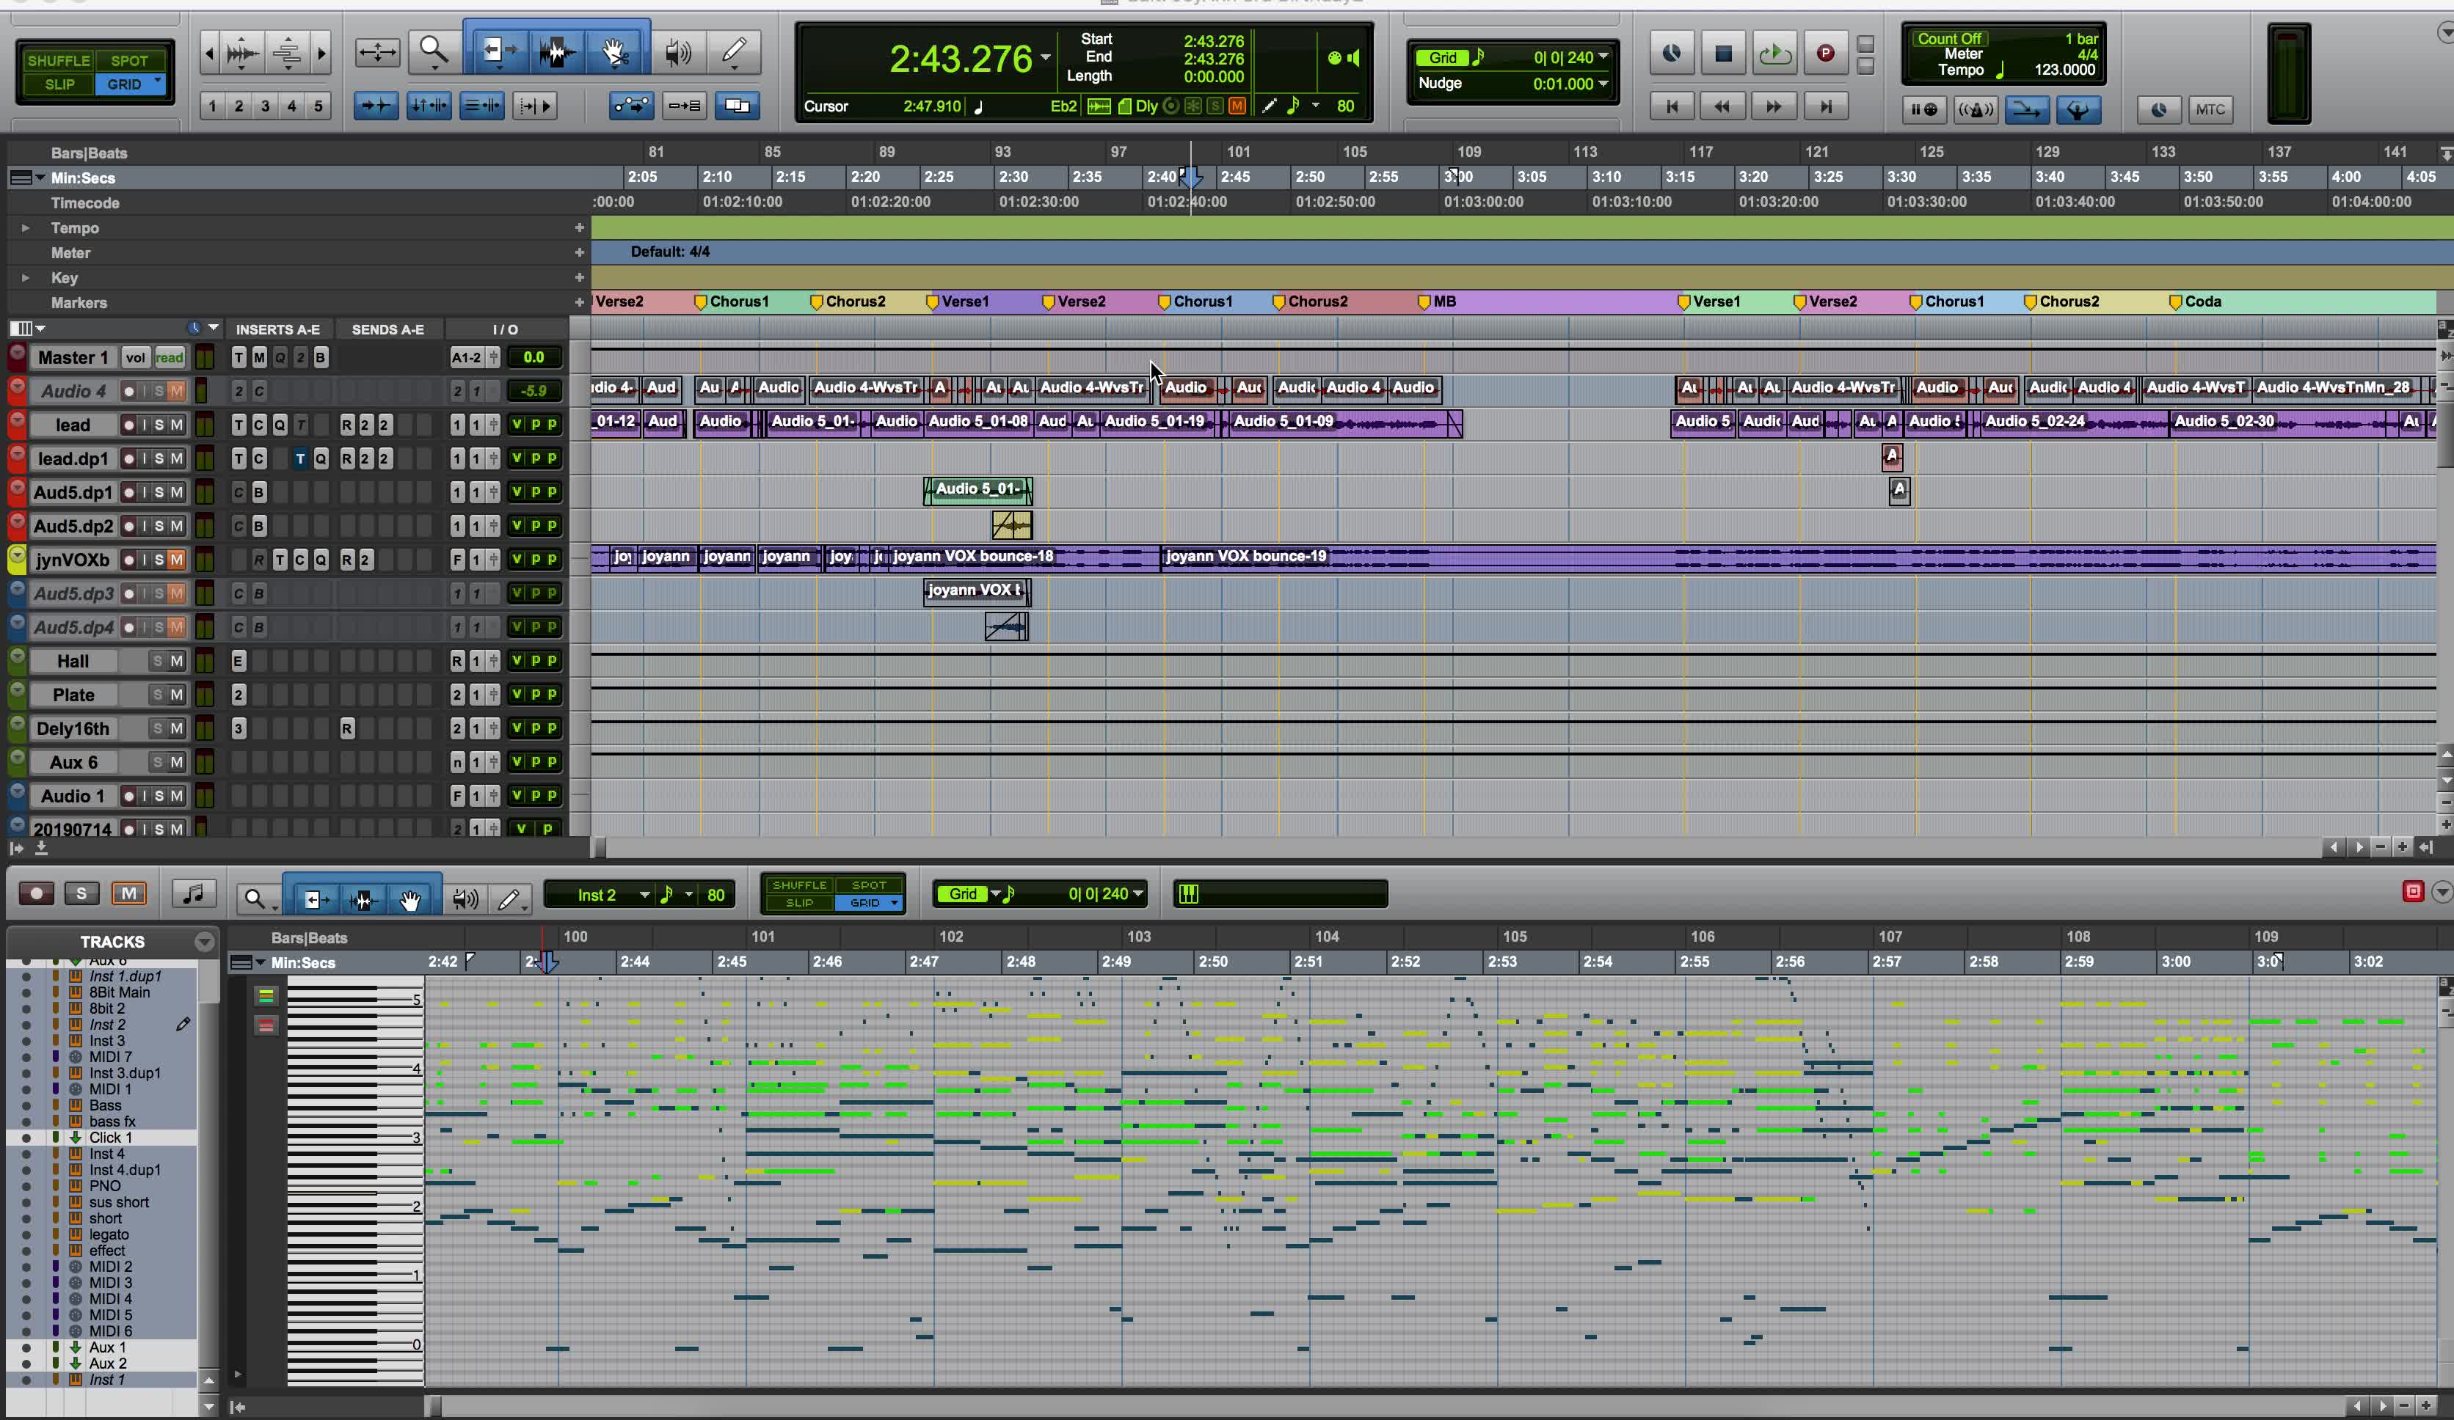Open the MIDI editor Grid value dropdown
The height and width of the screenshot is (1420, 2454).
pos(1137,893)
